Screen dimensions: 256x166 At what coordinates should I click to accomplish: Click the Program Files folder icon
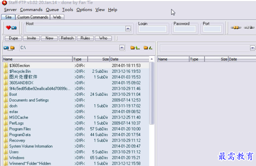point(6,129)
